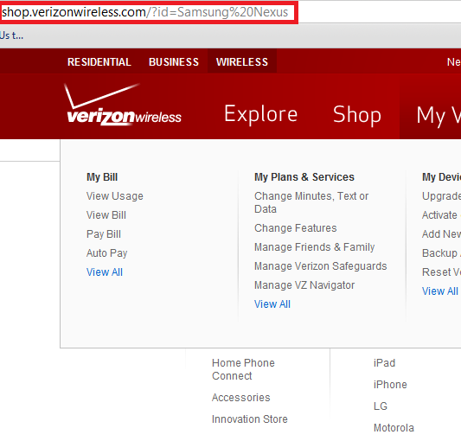This screenshot has height=441, width=461.
Task: Open Change Features link
Action: pyautogui.click(x=296, y=228)
